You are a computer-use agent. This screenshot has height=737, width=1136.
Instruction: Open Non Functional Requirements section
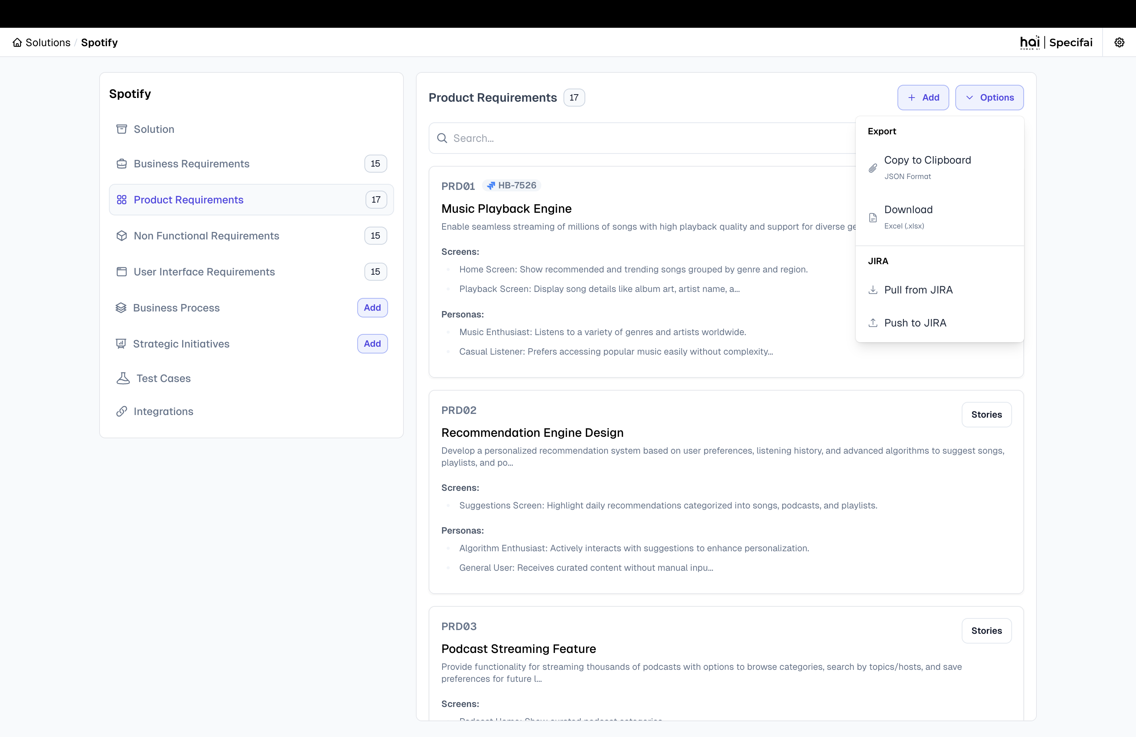(x=251, y=236)
